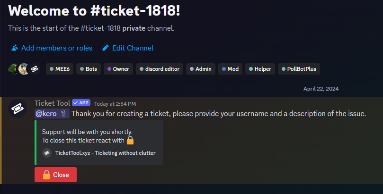The image size is (383, 194).
Task: Click the @kero mention
Action: [x=52, y=114]
